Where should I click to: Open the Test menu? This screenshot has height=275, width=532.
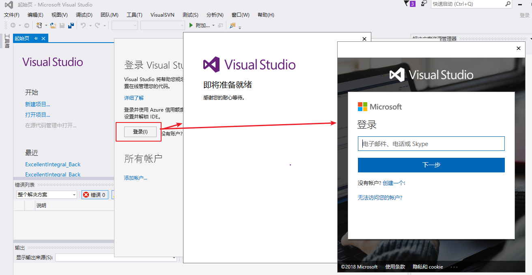pos(190,15)
